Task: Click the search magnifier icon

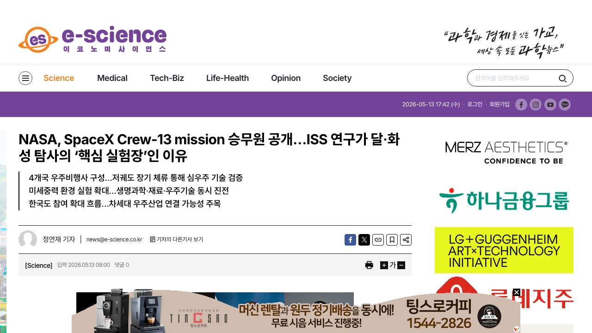Action: coord(562,78)
